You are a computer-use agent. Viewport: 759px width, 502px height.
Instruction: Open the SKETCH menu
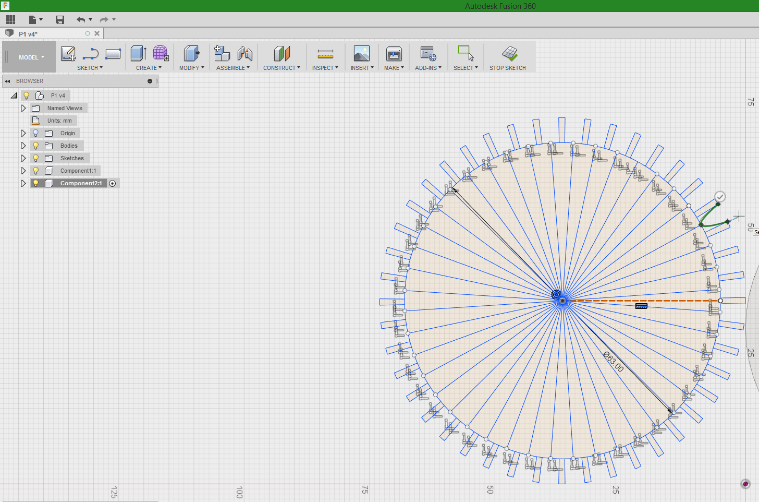point(90,68)
